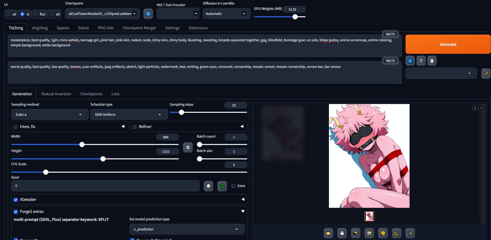Click the negative prompt text box

point(205,72)
